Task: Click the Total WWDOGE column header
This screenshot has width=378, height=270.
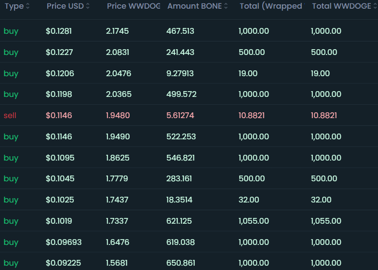Action: pyautogui.click(x=342, y=6)
